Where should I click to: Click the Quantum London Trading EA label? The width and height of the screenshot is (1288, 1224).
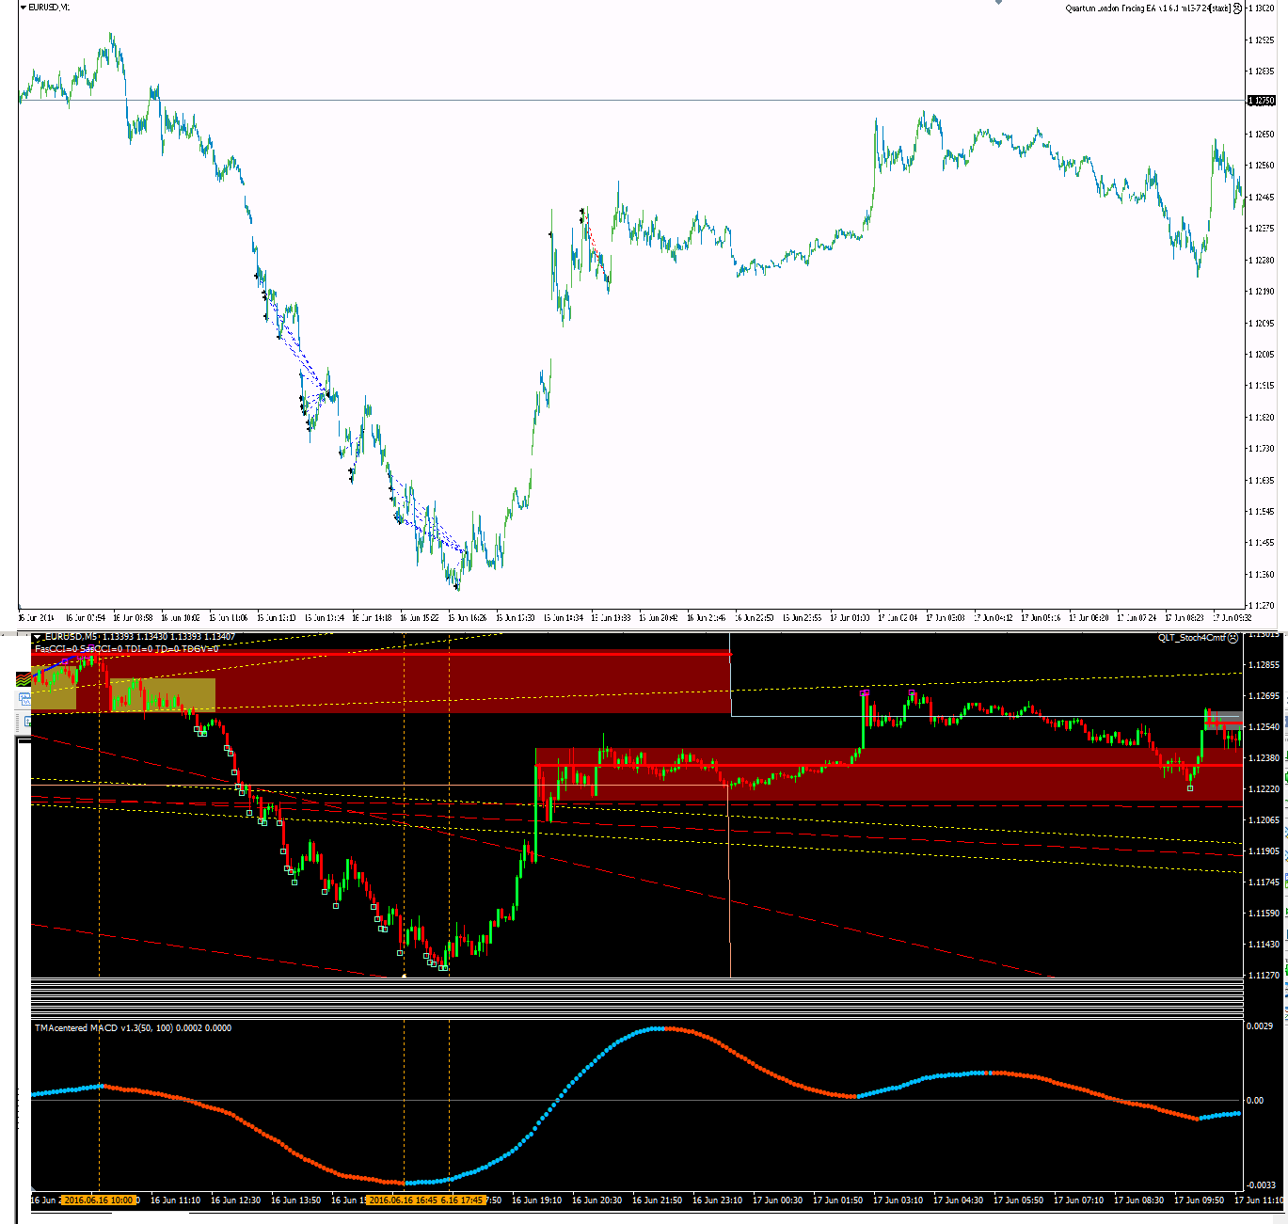(1147, 8)
